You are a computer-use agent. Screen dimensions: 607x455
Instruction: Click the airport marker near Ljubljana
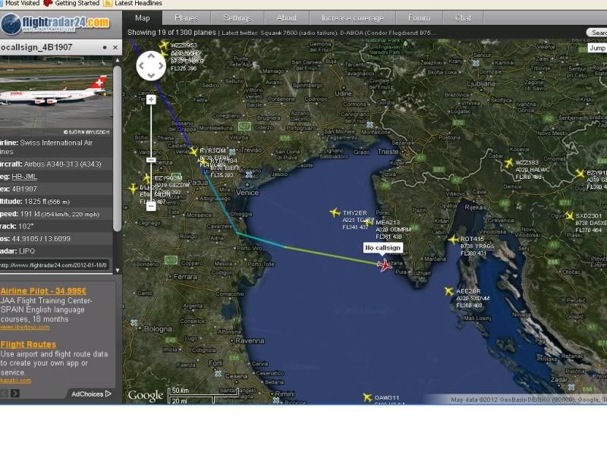[x=476, y=63]
